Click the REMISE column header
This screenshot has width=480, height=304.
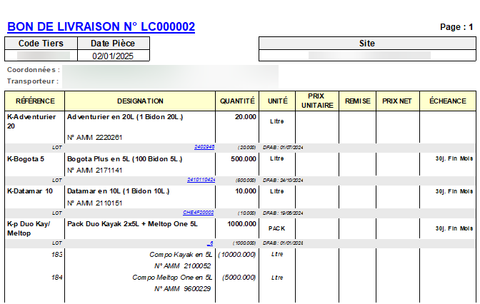click(357, 101)
